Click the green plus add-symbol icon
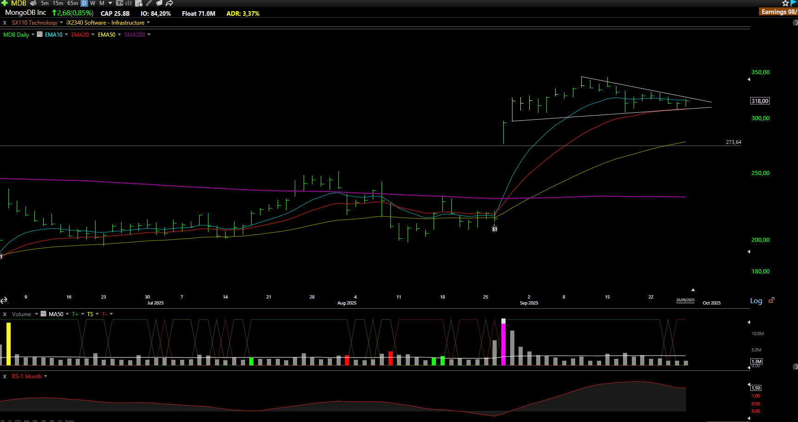798x422 pixels. point(5,3)
